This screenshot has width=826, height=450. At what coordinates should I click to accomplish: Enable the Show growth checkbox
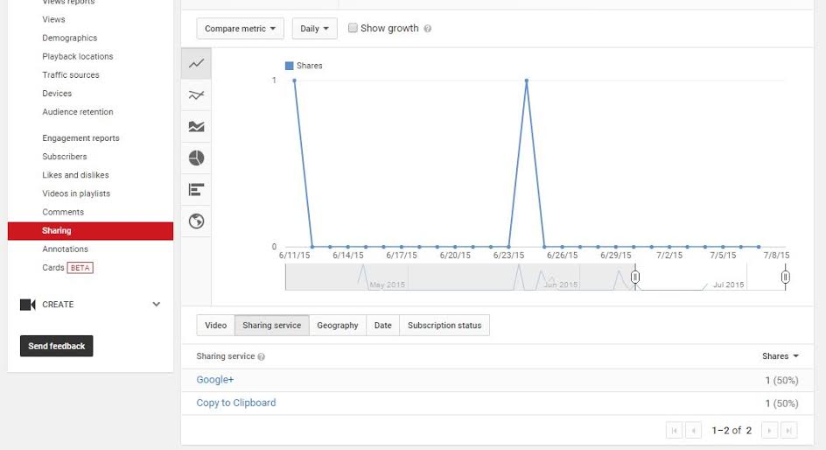coord(353,28)
